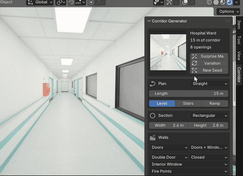243x176 pixels.
Task: Select the Ramp elevation option
Action: (215, 104)
